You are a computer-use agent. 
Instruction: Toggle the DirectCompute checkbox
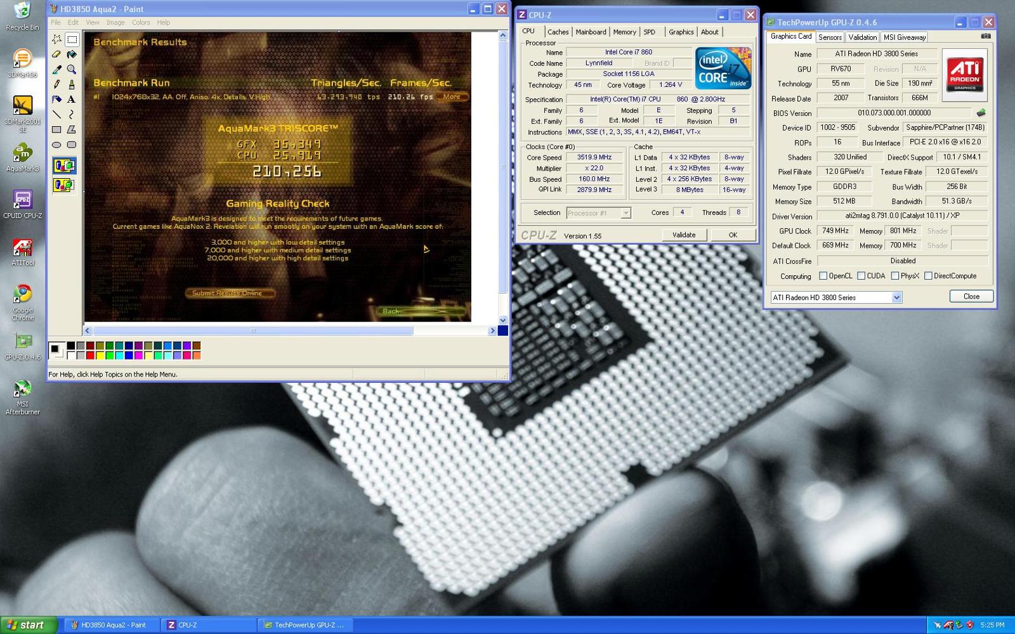click(x=928, y=276)
